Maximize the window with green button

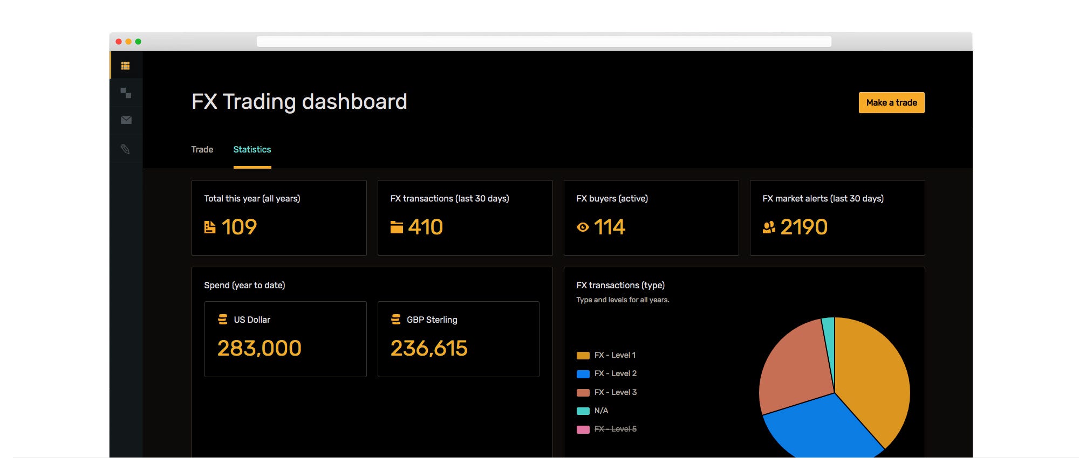coord(138,41)
